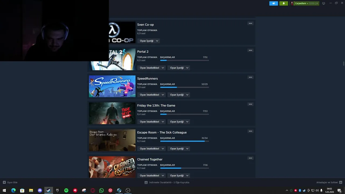Screen dimensions: 345x194
Task: Show hidden system tray icons
Action: point(287,190)
